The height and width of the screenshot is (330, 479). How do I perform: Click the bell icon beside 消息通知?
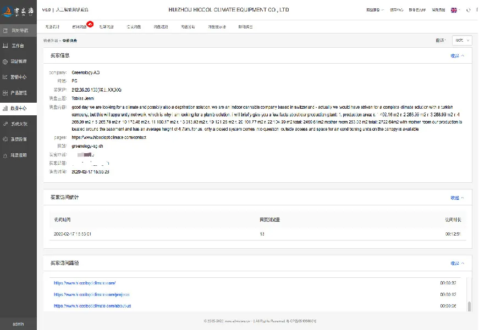(x=5, y=155)
